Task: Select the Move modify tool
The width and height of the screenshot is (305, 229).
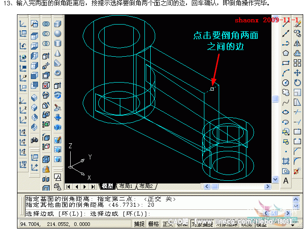Action: tap(297, 73)
